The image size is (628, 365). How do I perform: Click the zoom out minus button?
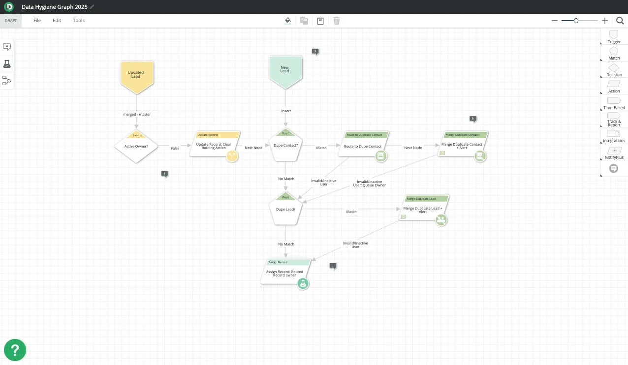555,21
